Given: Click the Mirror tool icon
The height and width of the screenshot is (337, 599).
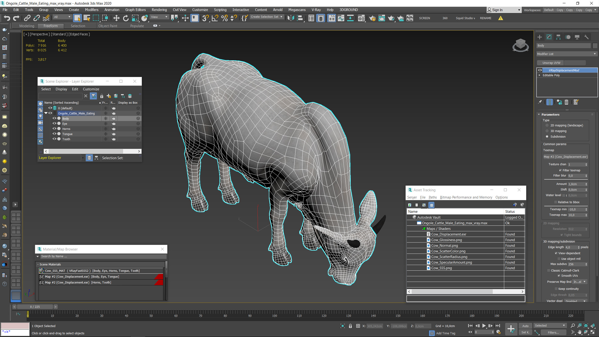Looking at the screenshot, I should pyautogui.click(x=290, y=18).
